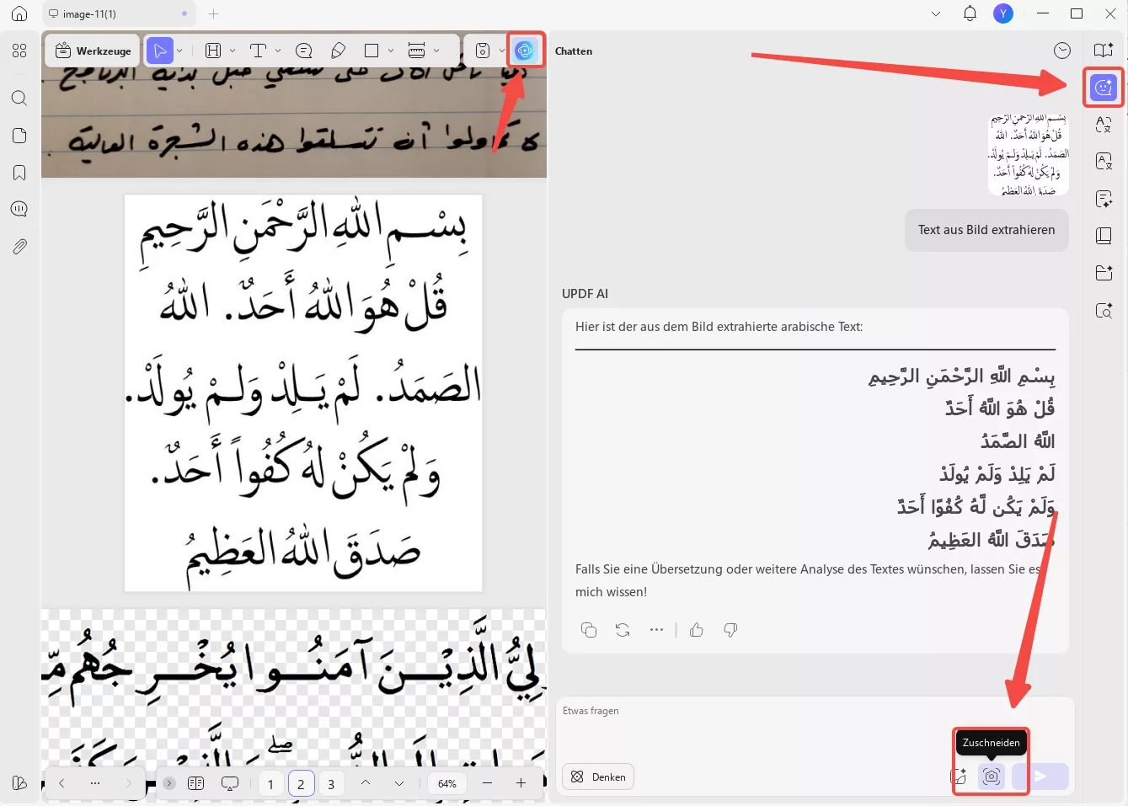Open the bookmarks panel
The width and height of the screenshot is (1128, 806).
[19, 172]
